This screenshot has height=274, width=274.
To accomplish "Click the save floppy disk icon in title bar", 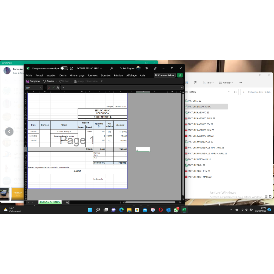I will [72, 68].
